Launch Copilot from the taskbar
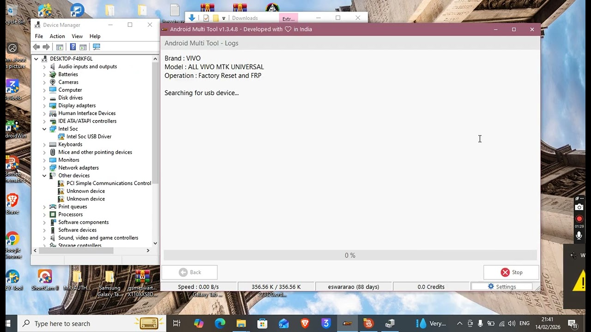 click(x=199, y=324)
